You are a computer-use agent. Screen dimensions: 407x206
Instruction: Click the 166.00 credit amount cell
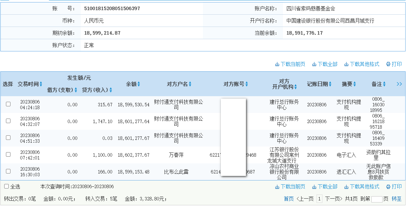[105, 172]
